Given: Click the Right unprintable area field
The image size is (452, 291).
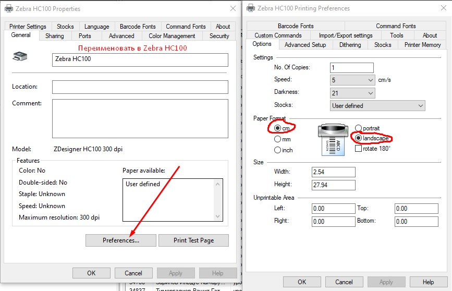Looking at the screenshot, I should 334,222.
